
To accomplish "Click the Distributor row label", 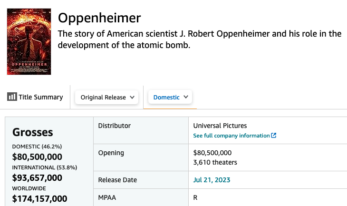I will coord(115,126).
